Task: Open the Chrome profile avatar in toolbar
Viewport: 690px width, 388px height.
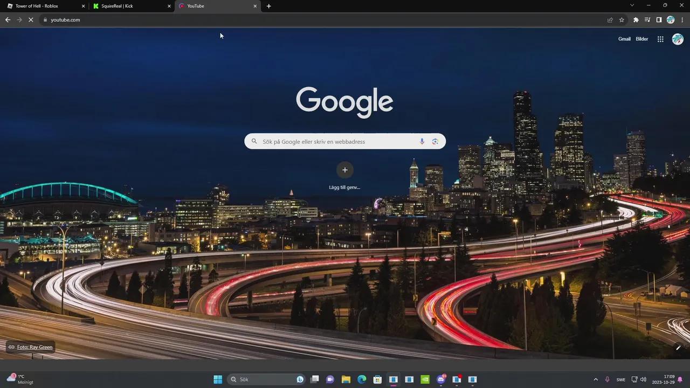Action: point(671,20)
